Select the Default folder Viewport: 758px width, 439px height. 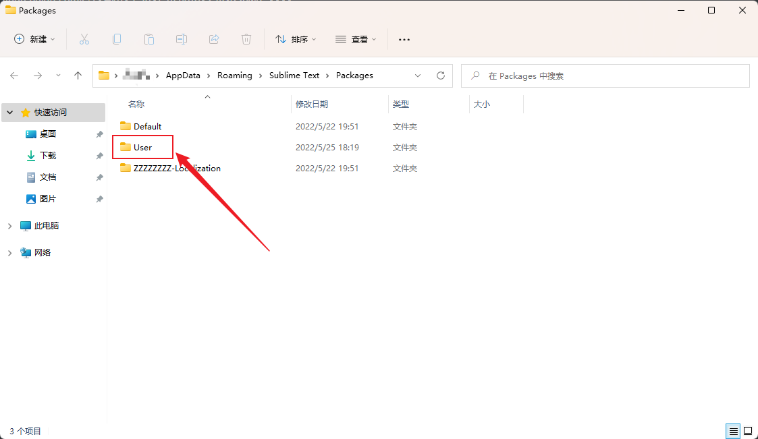pos(147,127)
